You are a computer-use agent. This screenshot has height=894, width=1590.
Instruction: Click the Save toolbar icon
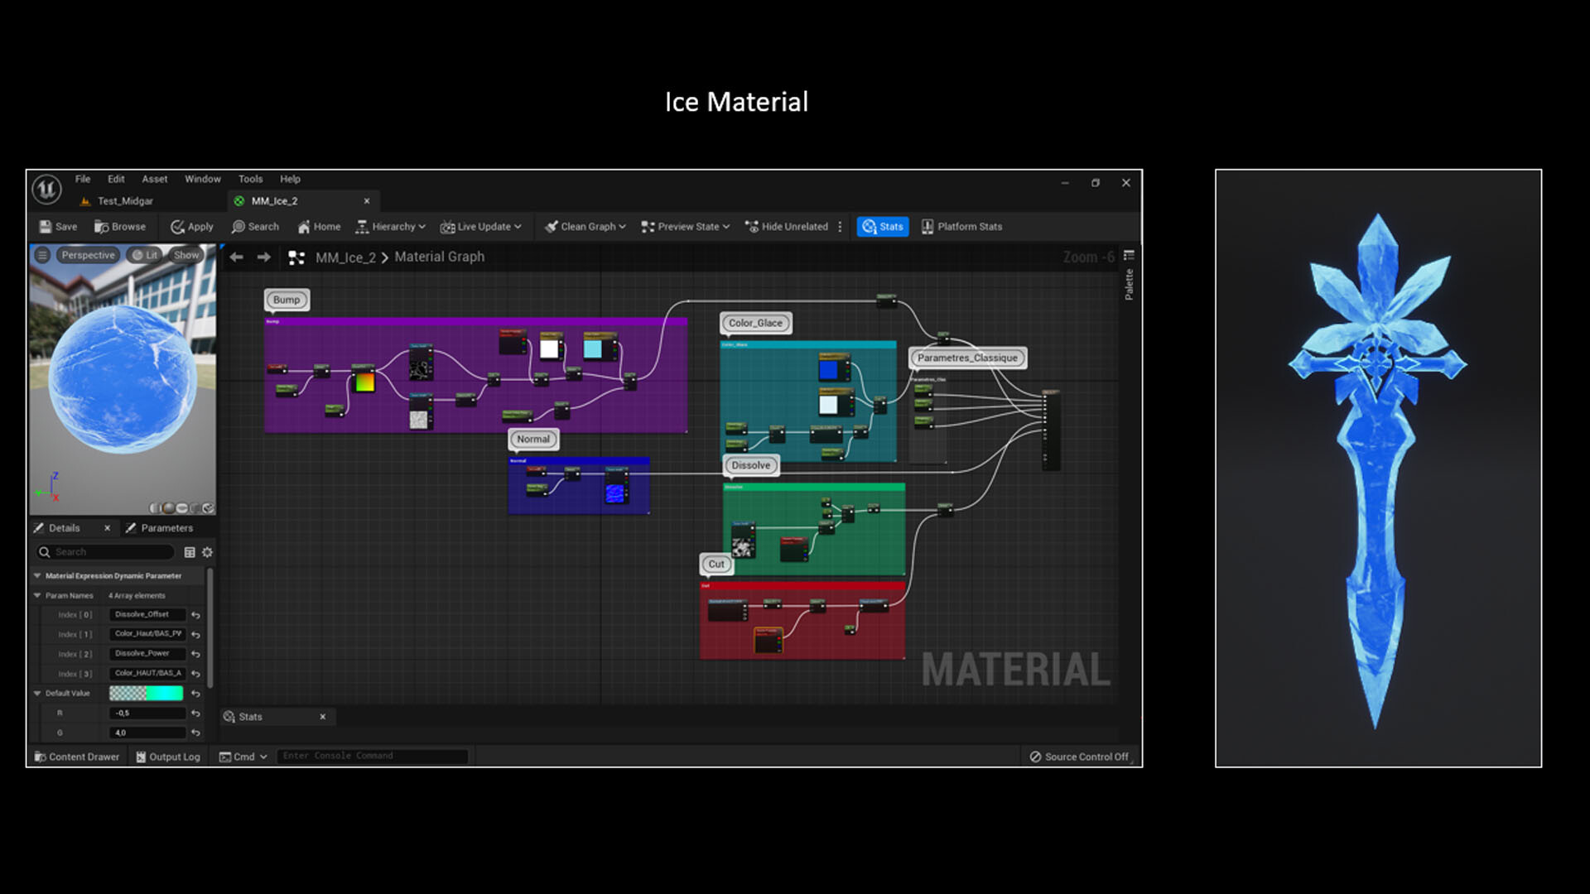[46, 227]
